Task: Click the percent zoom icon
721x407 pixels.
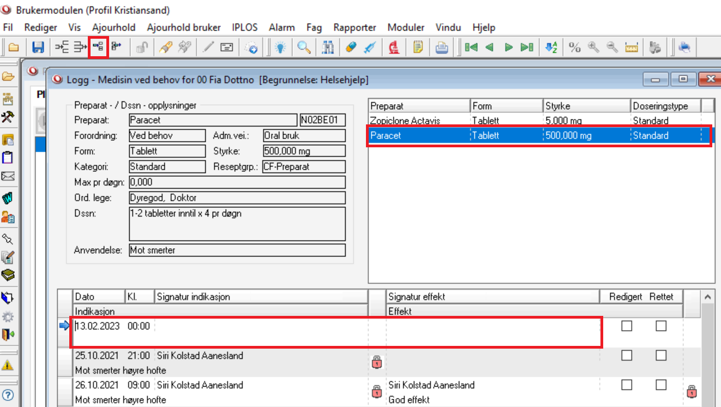Action: pos(574,47)
